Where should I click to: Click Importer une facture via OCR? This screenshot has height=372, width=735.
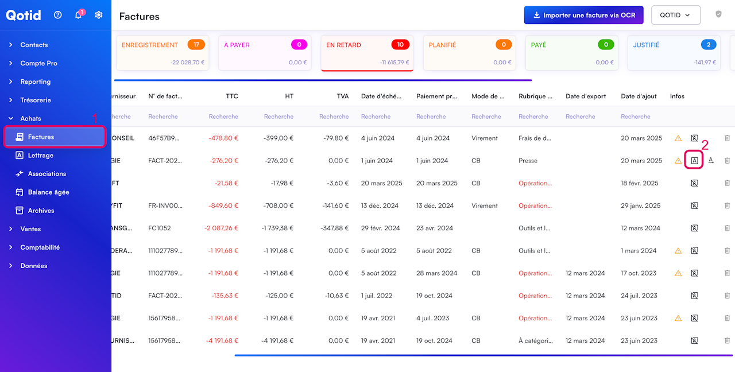[583, 15]
